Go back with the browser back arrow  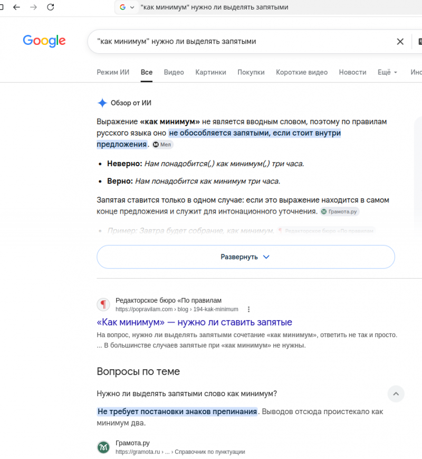point(17,7)
